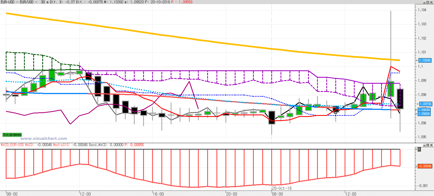Click the 'F: 20-10-2016' date value
Image resolution: width=434 pixels, height=196 pixels.
pos(157,2)
